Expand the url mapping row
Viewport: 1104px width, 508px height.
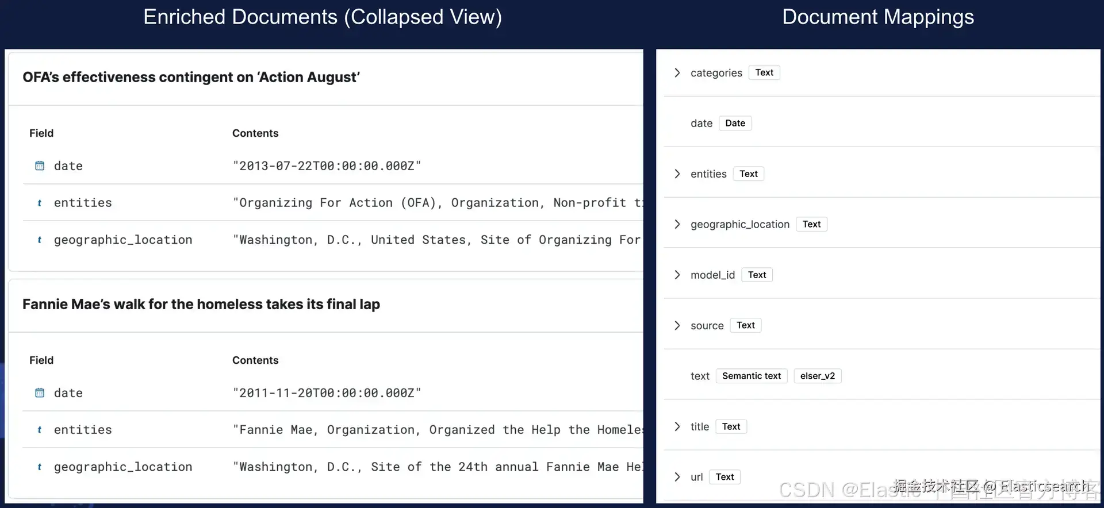point(677,477)
